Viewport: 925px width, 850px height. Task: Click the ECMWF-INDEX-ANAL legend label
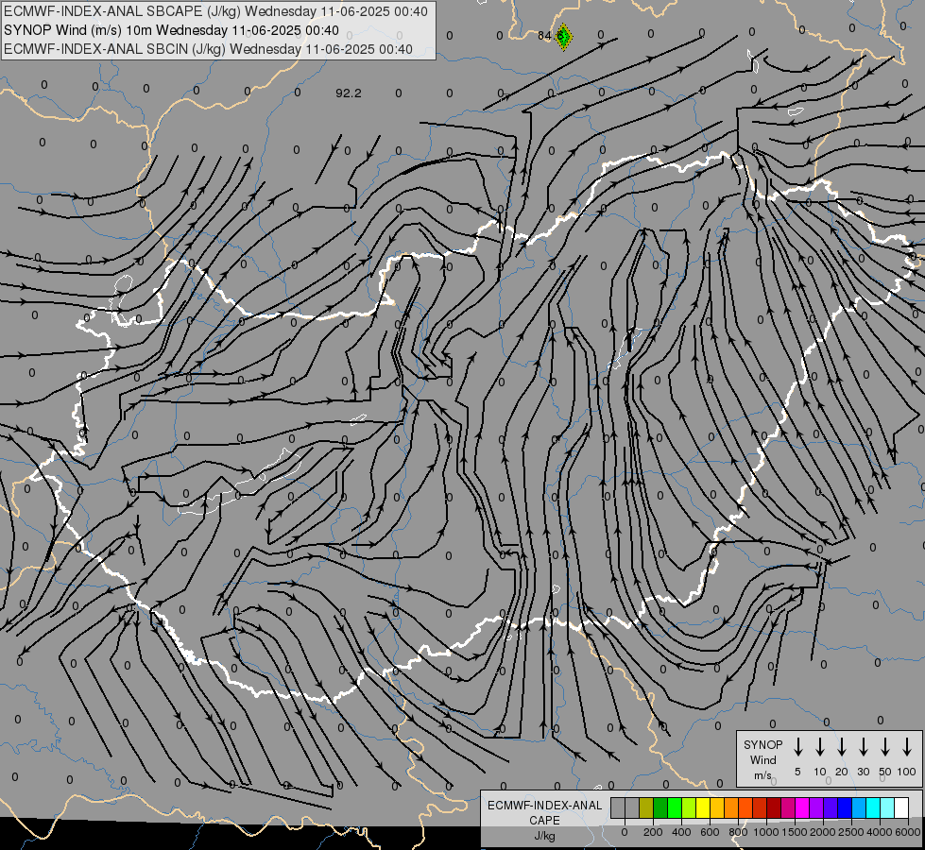click(544, 806)
